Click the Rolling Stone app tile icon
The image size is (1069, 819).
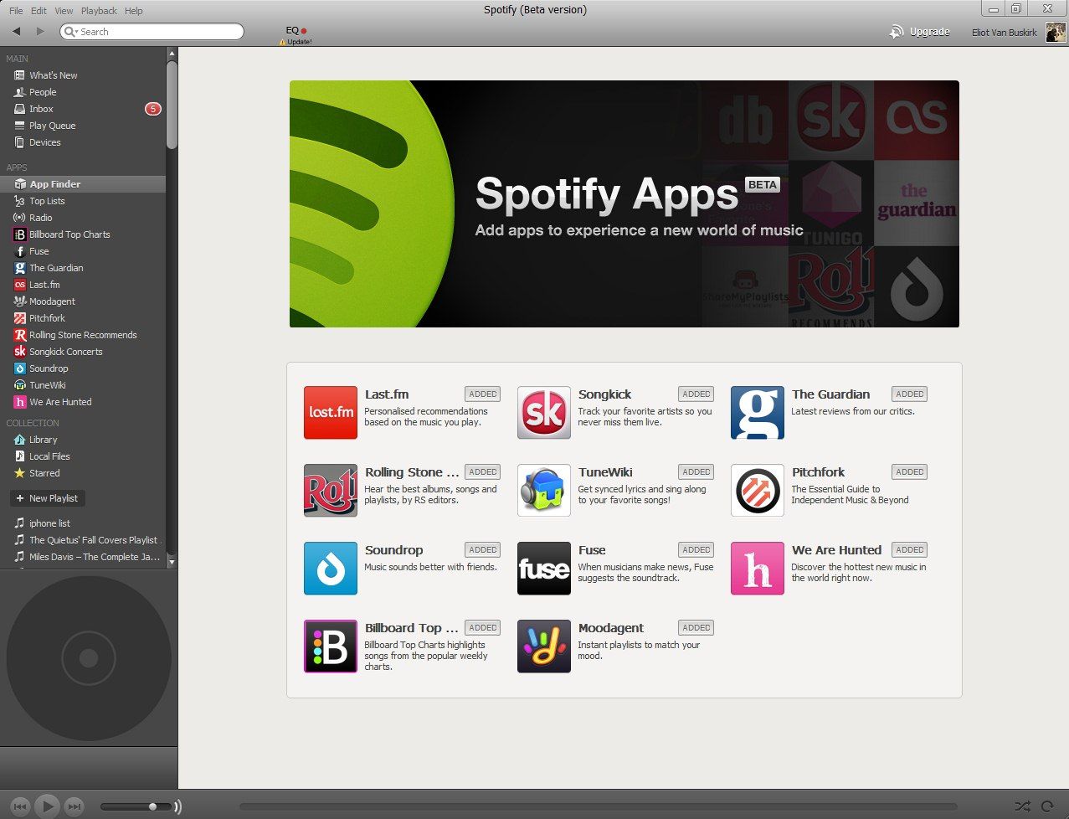point(331,491)
